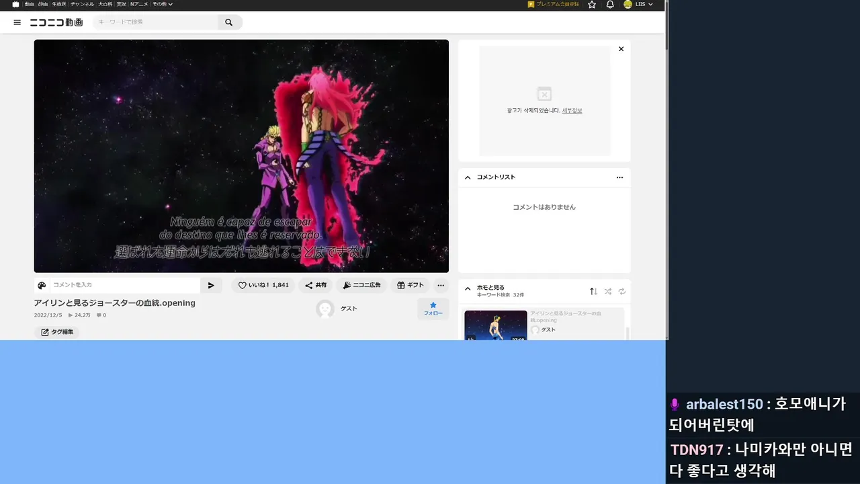The image size is (860, 484).
Task: Share the video via 共有 button
Action: click(x=316, y=285)
